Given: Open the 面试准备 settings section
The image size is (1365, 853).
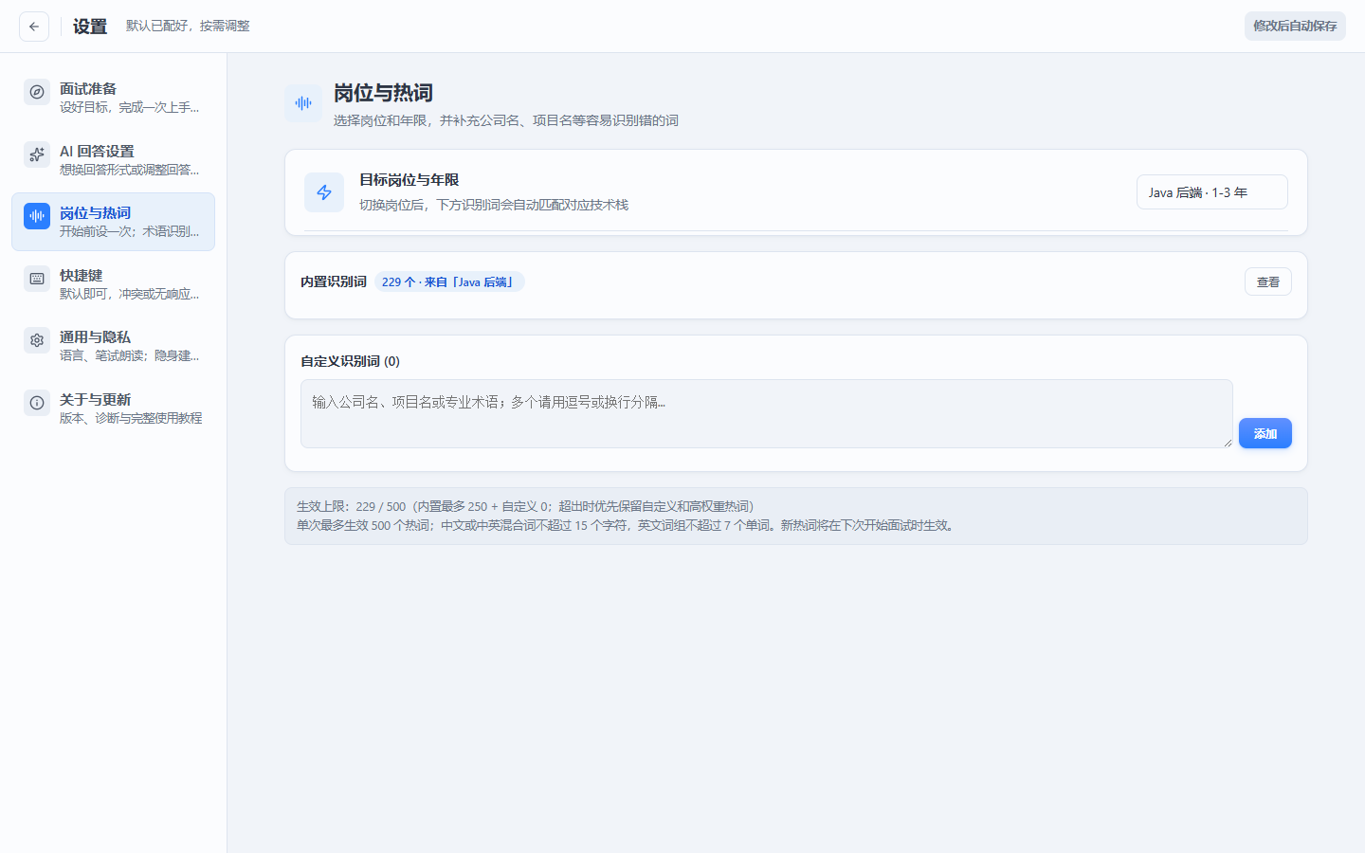Looking at the screenshot, I should pos(113,98).
